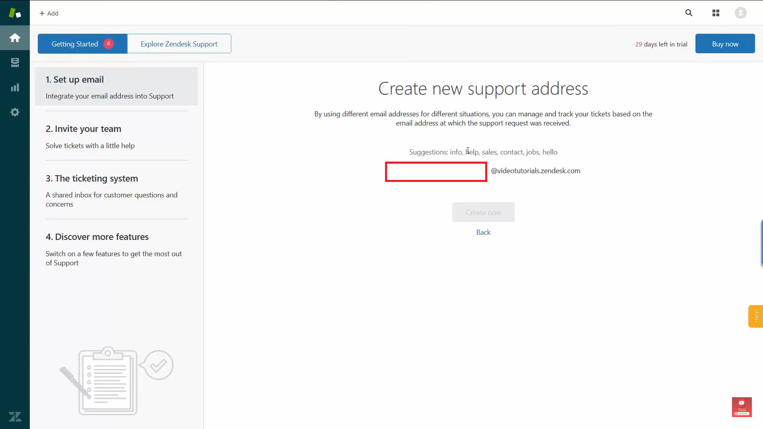Click the Create now button

483,212
